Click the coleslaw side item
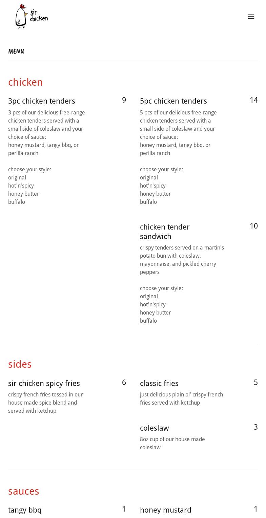The height and width of the screenshot is (518, 266). click(154, 428)
